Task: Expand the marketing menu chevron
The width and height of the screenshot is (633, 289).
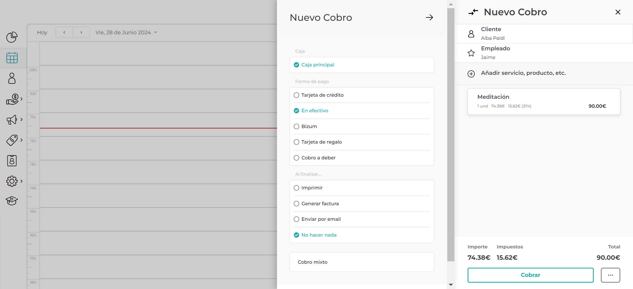Action: coord(22,120)
